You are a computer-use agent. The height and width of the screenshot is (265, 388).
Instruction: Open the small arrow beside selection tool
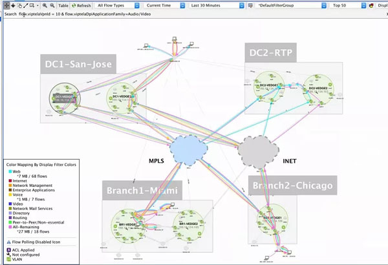point(38,5)
